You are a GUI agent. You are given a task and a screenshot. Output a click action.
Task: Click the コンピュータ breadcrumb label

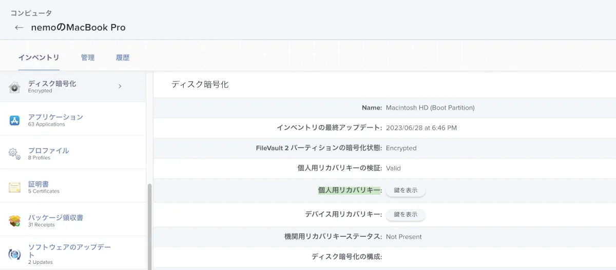pos(31,13)
